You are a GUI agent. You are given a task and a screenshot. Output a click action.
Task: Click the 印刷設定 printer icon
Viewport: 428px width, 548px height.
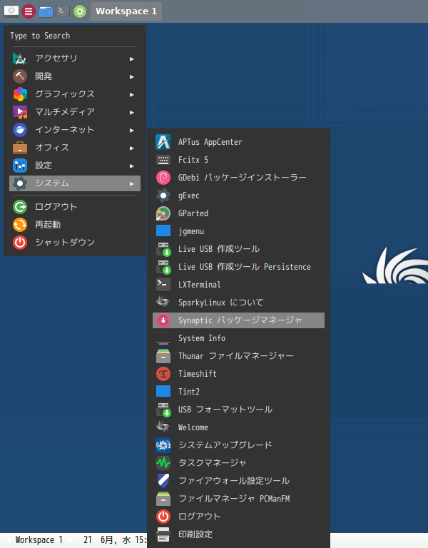pos(163,534)
